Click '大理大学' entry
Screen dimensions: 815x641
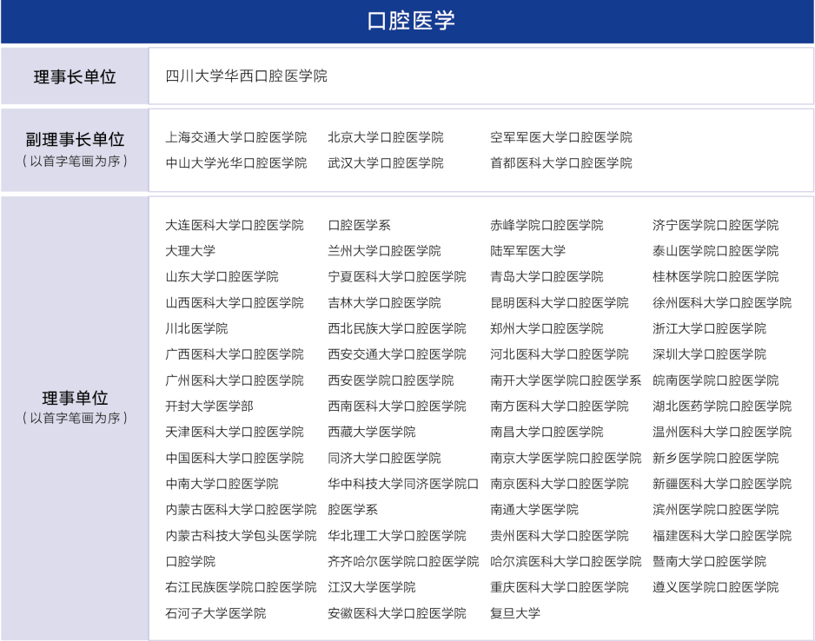click(190, 251)
